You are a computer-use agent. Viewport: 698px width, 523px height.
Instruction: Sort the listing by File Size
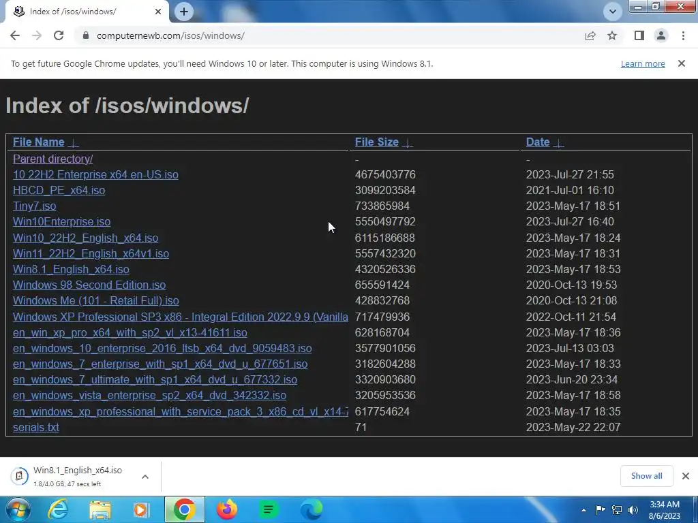(376, 142)
